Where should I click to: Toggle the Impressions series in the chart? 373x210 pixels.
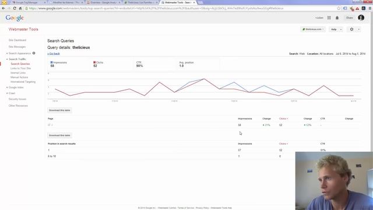point(58,62)
